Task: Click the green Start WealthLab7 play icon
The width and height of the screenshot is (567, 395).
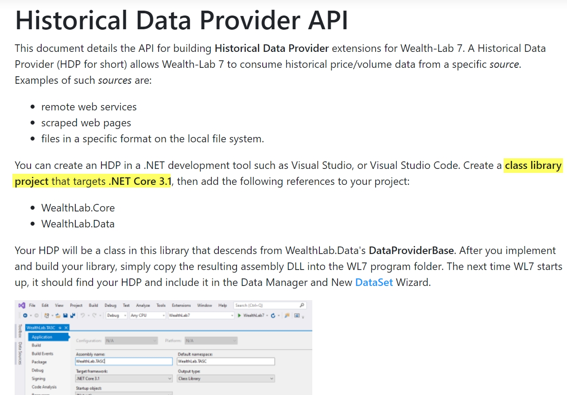Action: [x=239, y=316]
